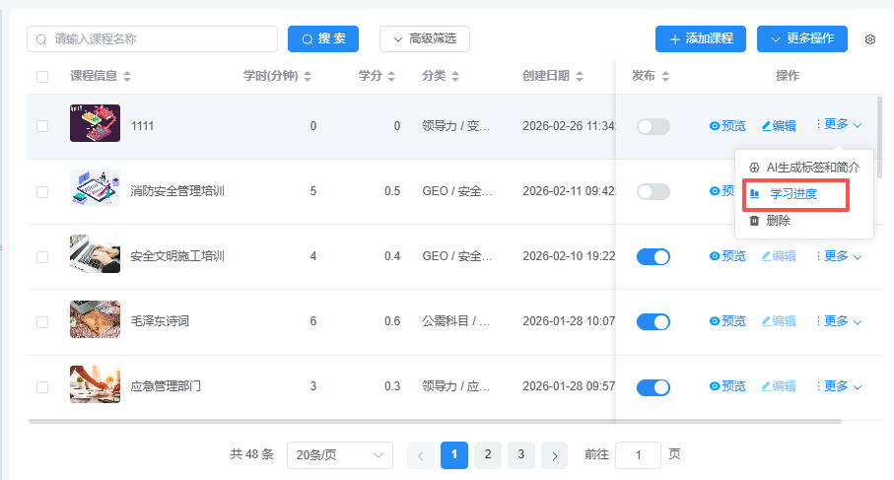Click the 消防安全管理培训 course name

[x=177, y=191]
